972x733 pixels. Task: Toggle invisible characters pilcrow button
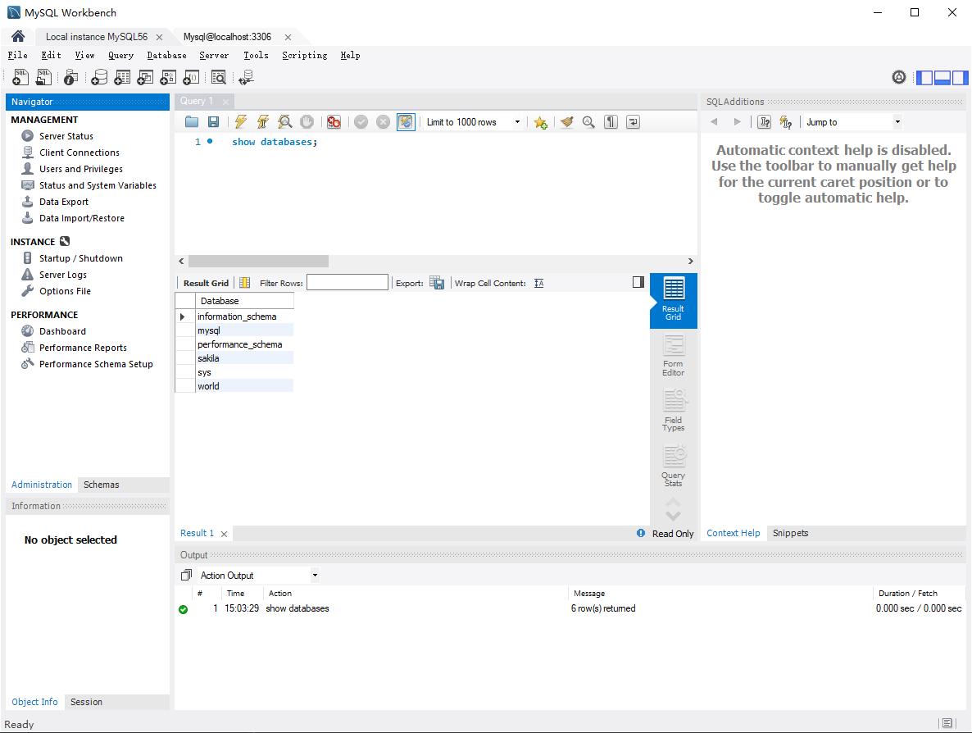(x=611, y=122)
